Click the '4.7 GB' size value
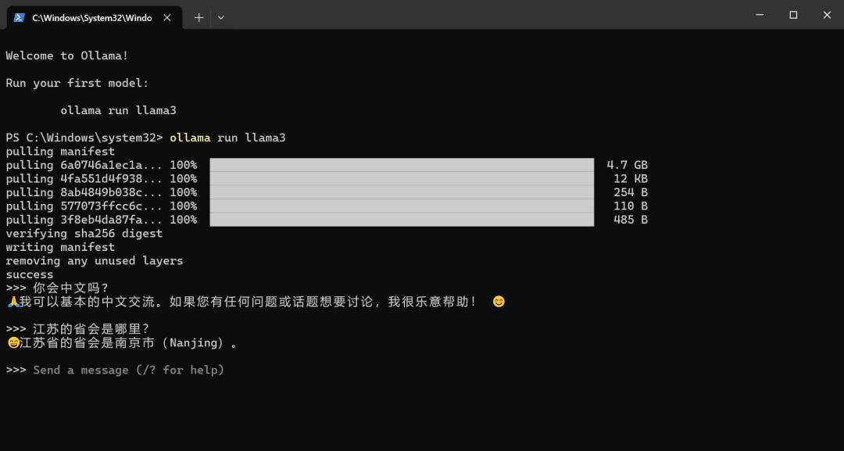The image size is (844, 451). (x=627, y=165)
